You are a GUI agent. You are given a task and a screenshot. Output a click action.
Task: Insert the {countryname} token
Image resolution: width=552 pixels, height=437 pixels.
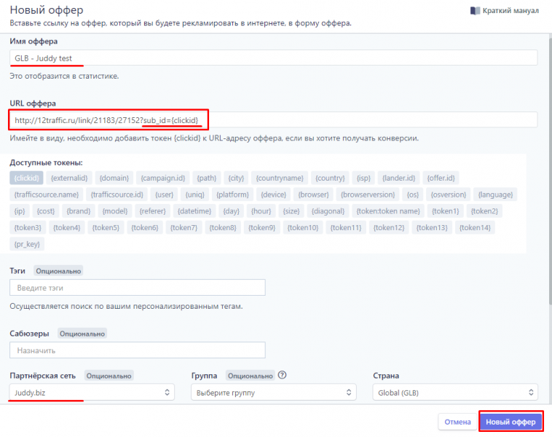point(280,178)
